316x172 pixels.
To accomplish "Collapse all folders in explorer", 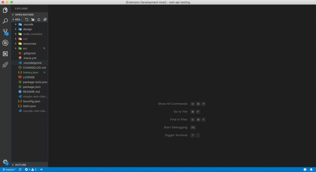I will pyautogui.click(x=45, y=19).
